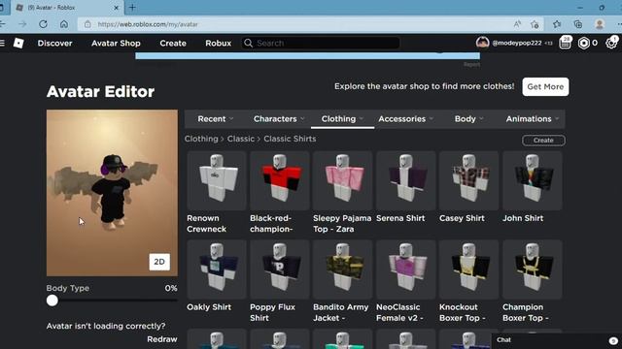Expand the Recent dropdown tab

216,118
